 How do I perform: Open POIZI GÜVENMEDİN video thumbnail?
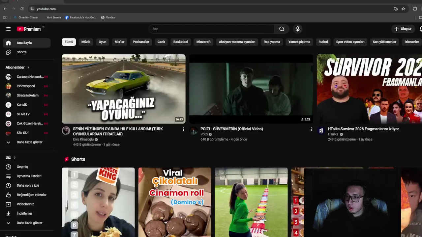tap(251, 89)
